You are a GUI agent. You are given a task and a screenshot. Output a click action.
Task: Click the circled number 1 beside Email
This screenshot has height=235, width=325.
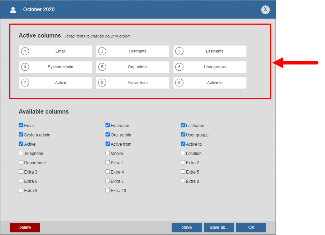(x=25, y=51)
